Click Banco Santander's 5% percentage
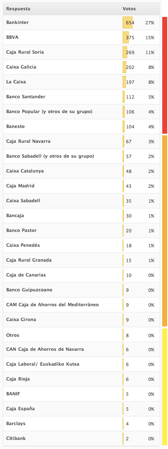Viewport: 168px width, 449px height. 151,97
